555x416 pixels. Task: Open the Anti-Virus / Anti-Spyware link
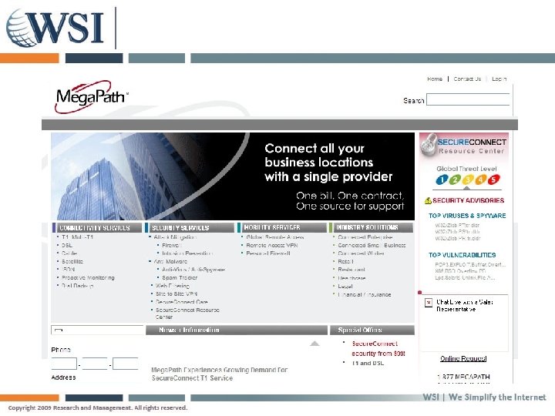tap(193, 270)
